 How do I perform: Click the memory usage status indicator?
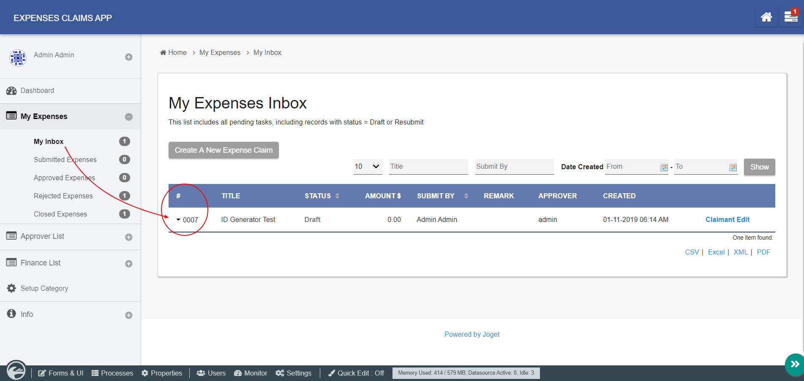[466, 373]
